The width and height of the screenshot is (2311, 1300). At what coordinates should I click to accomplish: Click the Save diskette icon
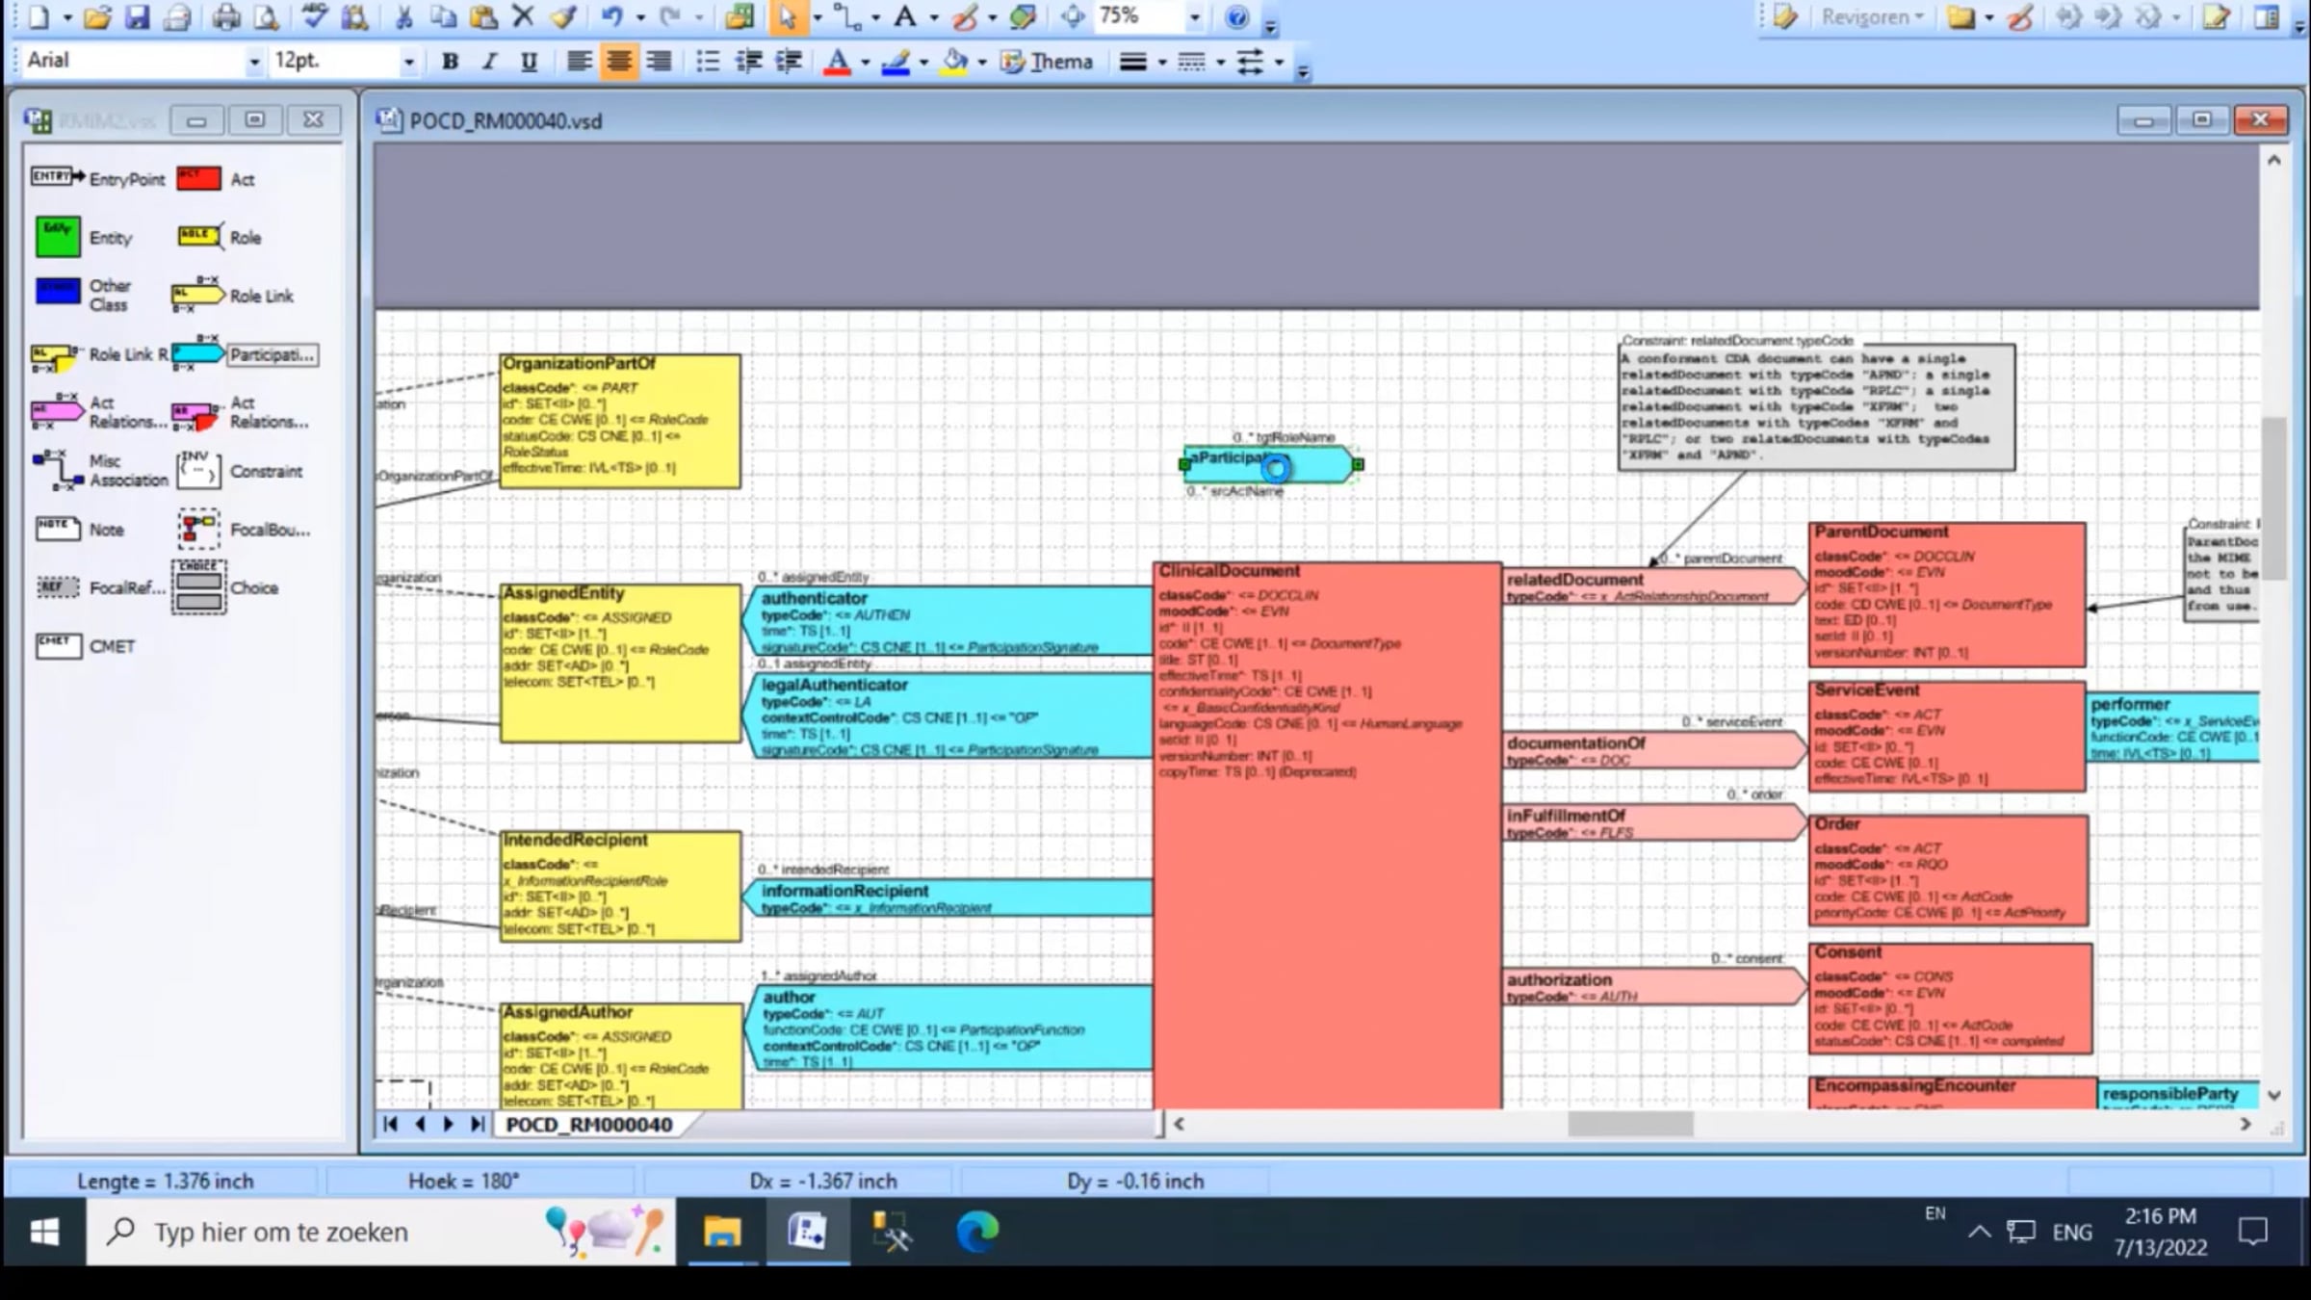(x=138, y=16)
